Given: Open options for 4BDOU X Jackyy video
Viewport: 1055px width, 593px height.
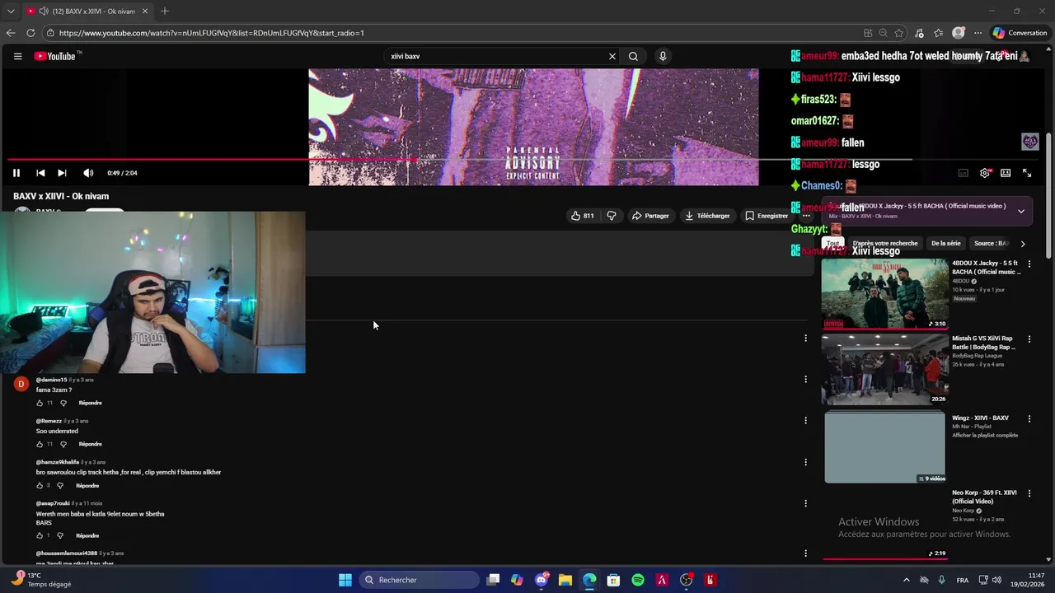Looking at the screenshot, I should (1029, 264).
